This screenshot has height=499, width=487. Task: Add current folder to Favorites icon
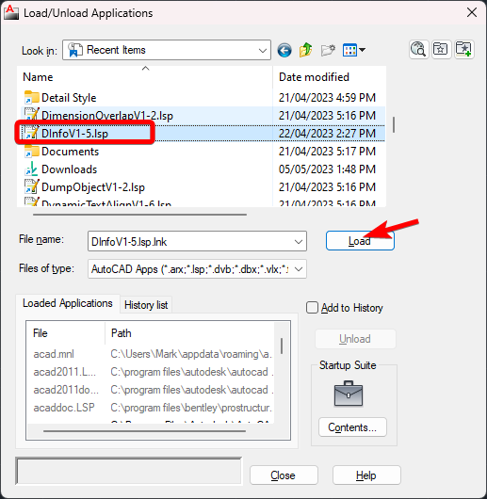463,49
